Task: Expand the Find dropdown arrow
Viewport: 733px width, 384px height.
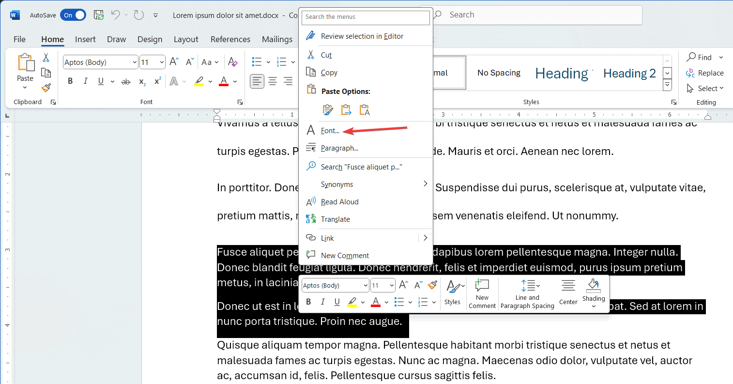Action: click(721, 57)
